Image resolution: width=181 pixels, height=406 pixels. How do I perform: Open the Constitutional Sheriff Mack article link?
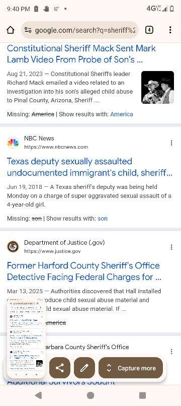81,54
